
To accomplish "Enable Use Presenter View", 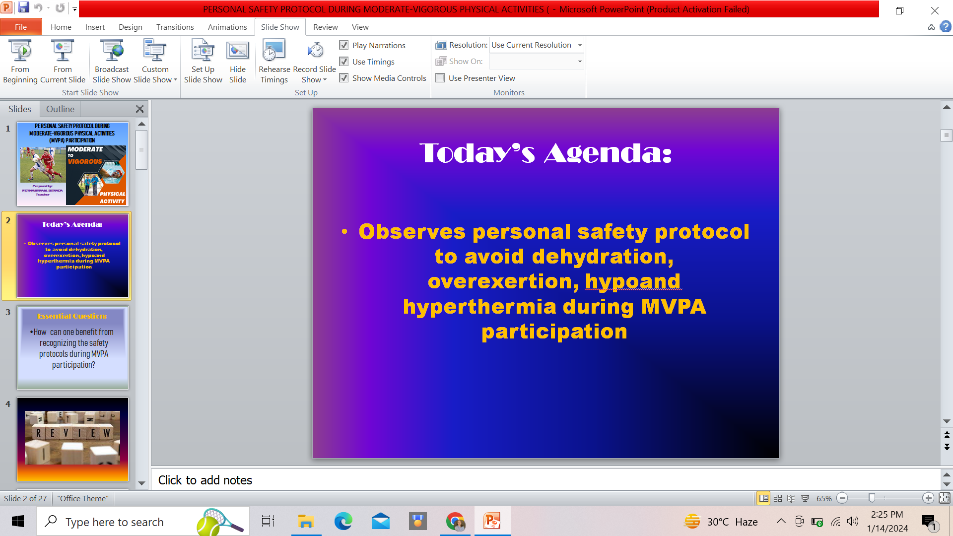I will pos(440,78).
